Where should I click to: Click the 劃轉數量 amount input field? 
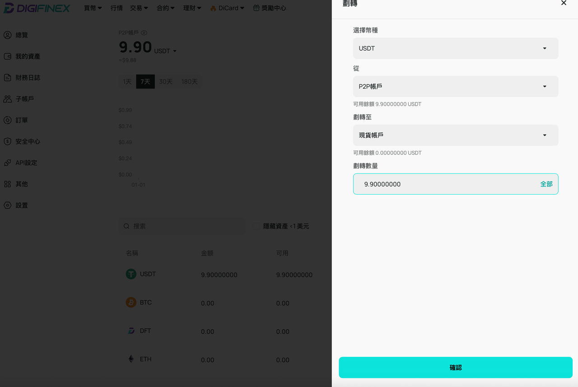pos(456,184)
